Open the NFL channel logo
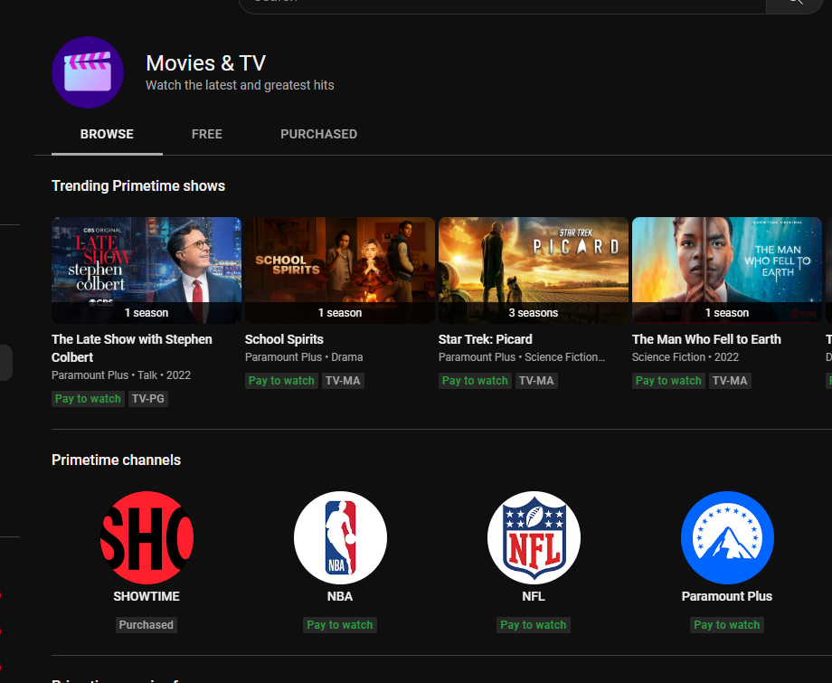Screen dimensions: 832x683 point(534,537)
